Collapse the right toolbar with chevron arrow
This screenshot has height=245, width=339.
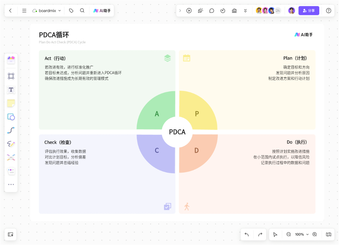[180, 11]
